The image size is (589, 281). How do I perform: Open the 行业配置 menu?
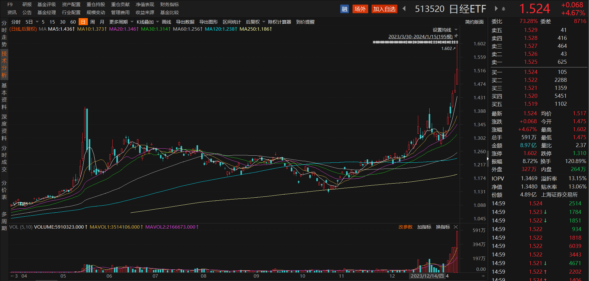71,13
